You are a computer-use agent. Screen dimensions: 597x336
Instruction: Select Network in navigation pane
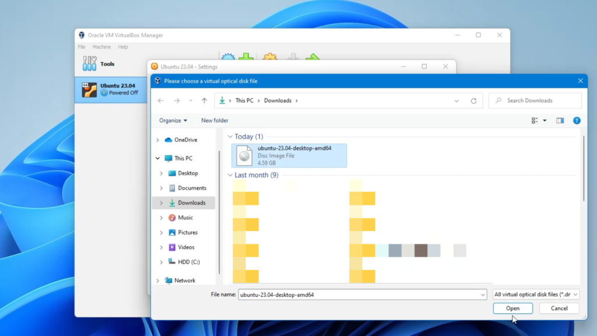click(185, 281)
